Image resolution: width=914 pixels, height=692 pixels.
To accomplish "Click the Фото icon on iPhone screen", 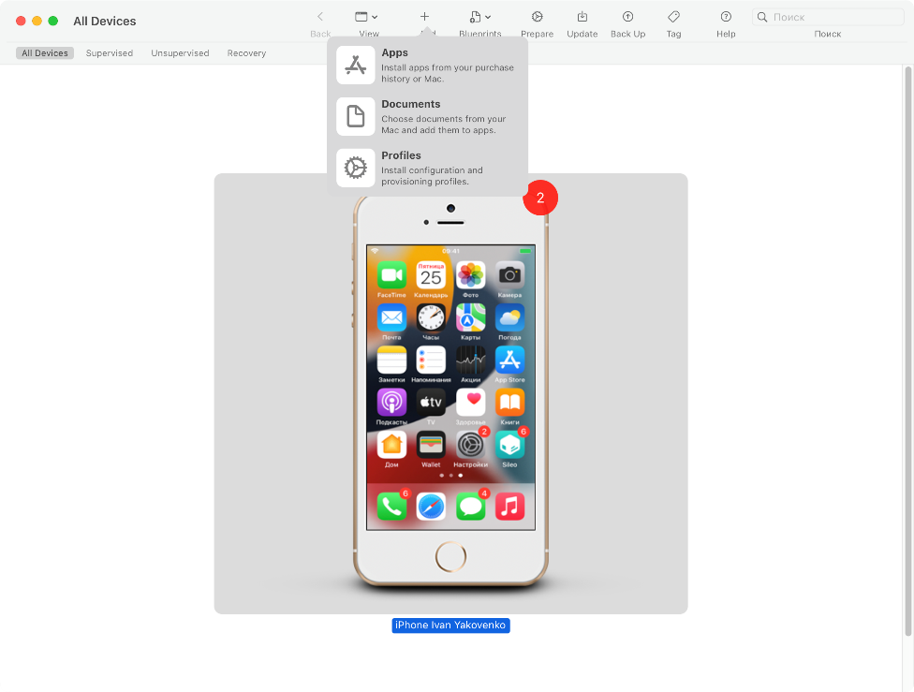I will 470,275.
